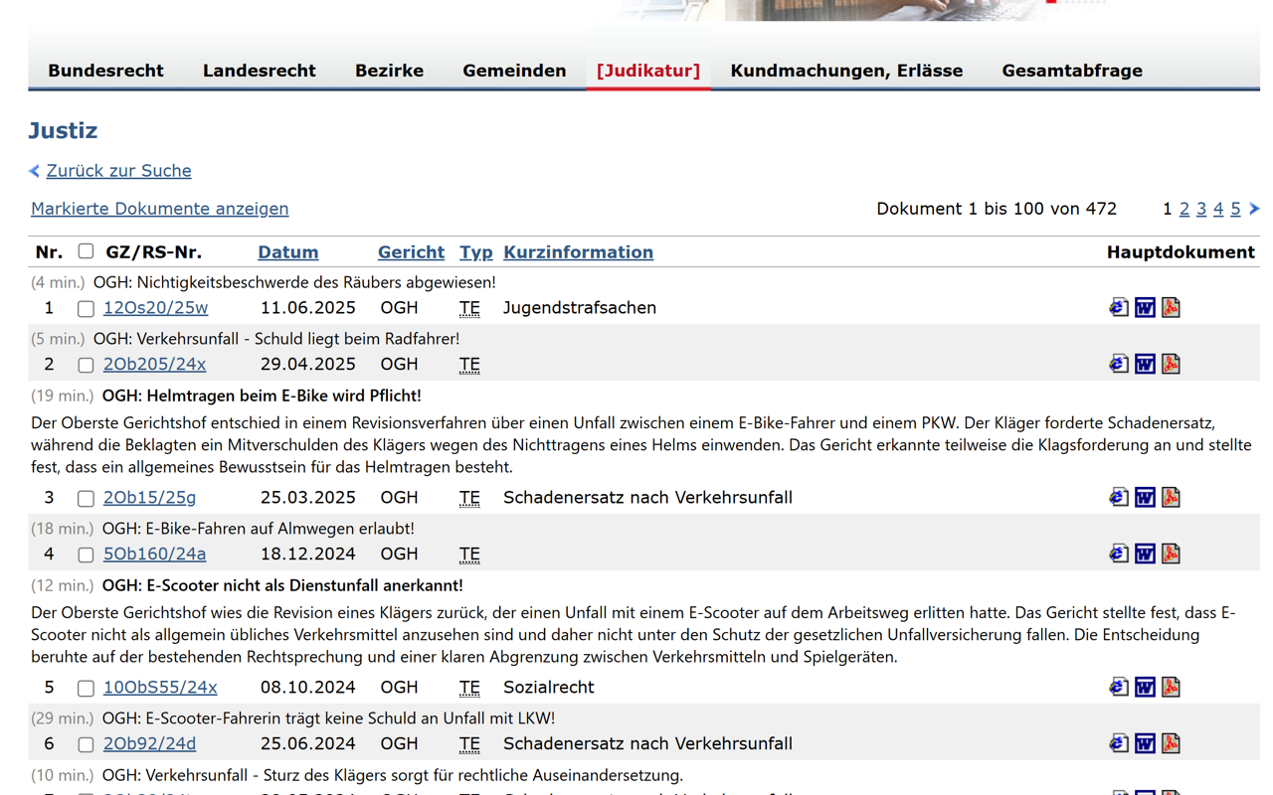
Task: Jump to results page 5
Action: pos(1235,209)
